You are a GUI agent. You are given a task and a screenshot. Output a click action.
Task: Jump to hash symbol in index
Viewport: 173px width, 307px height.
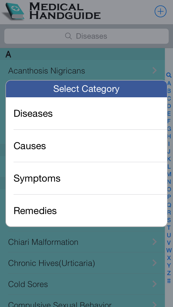169,281
